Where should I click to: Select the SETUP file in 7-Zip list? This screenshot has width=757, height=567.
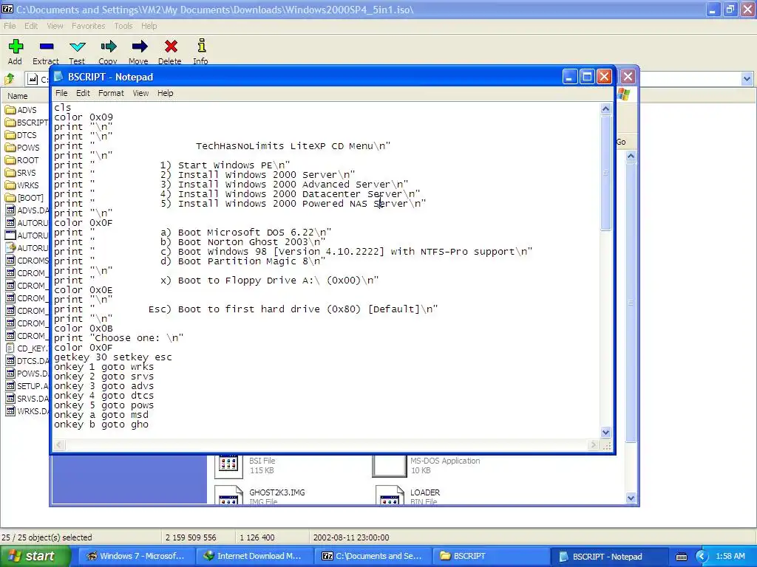click(27, 385)
